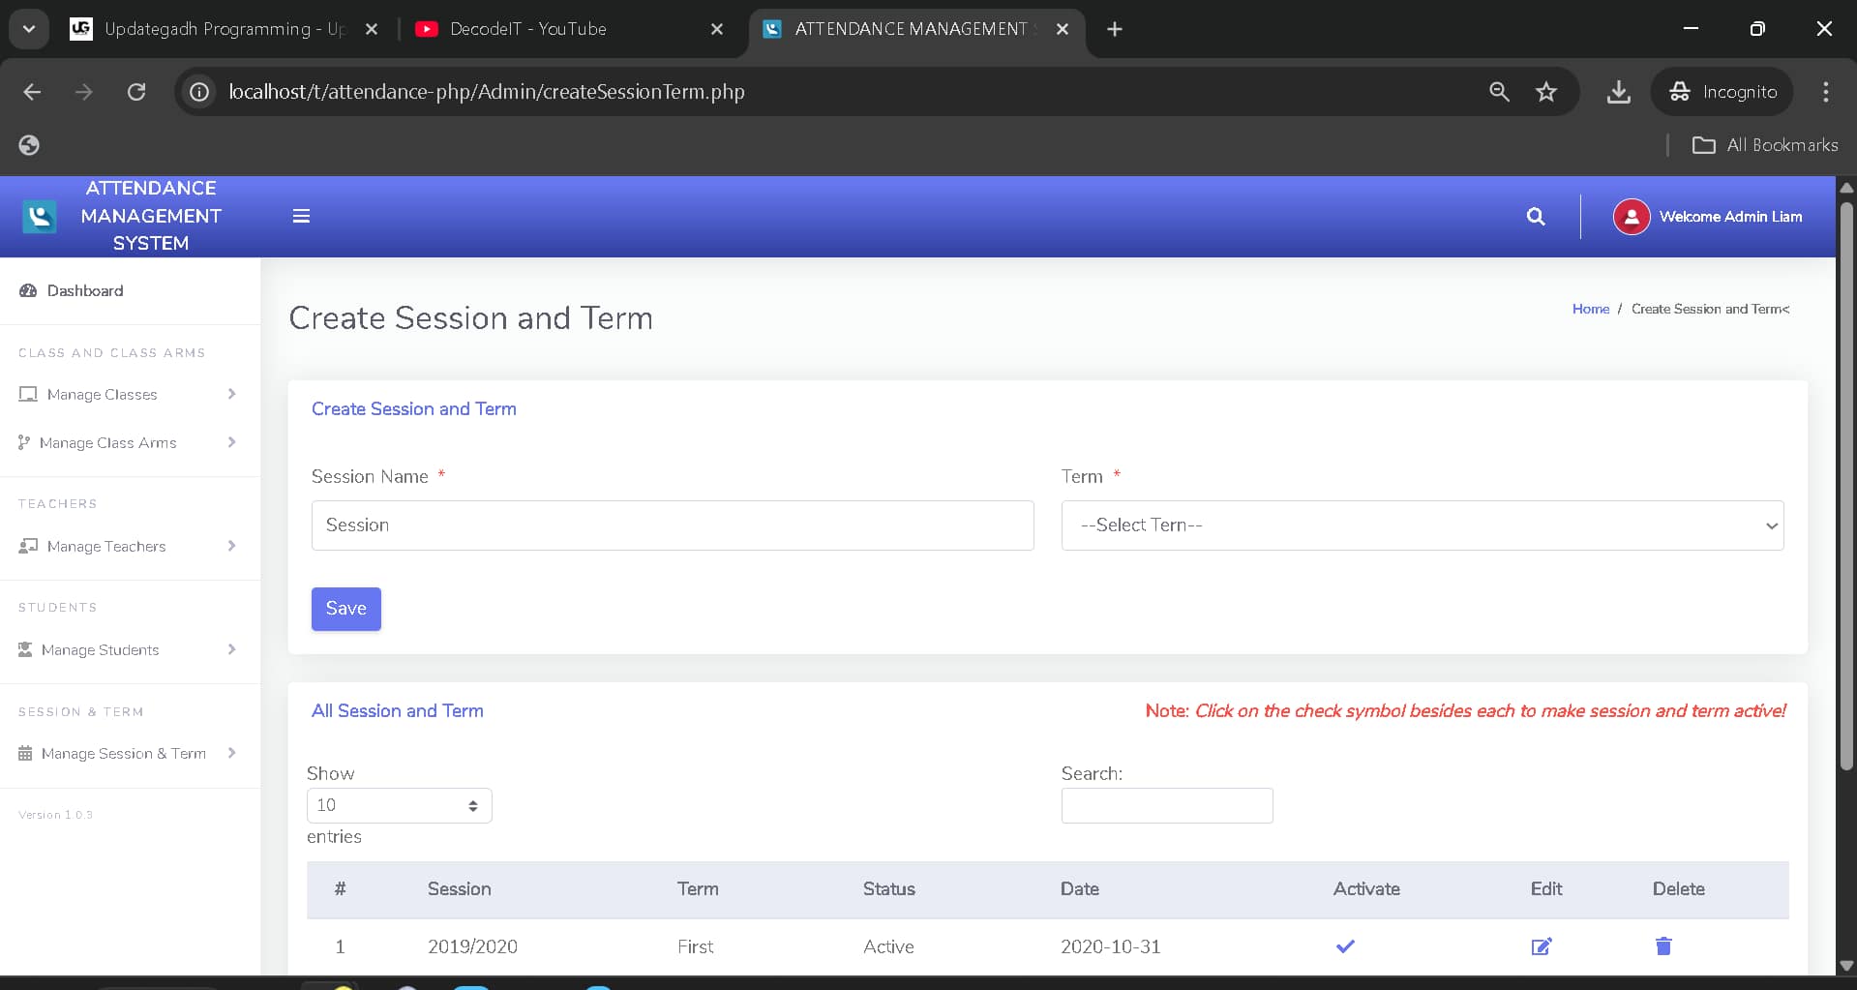Click the search icon in the navbar
This screenshot has width=1857, height=990.
point(1536,216)
